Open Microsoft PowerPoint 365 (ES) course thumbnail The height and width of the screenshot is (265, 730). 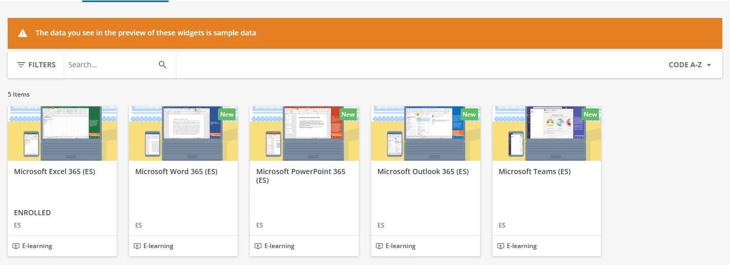[x=304, y=134]
